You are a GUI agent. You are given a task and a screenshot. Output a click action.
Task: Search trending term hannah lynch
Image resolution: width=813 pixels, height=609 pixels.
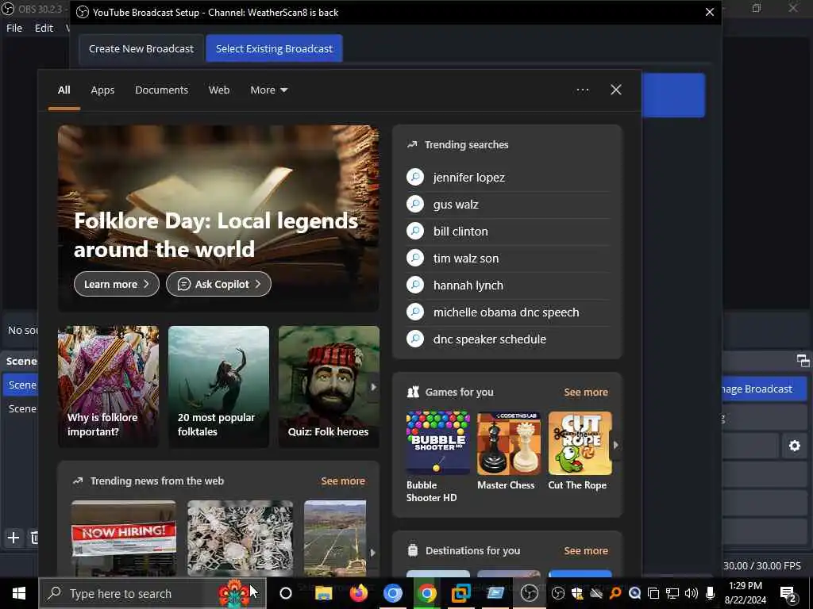coord(508,285)
